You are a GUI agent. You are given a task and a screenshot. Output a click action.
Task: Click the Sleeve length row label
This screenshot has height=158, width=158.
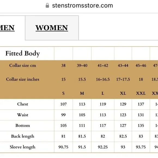coord(23,147)
